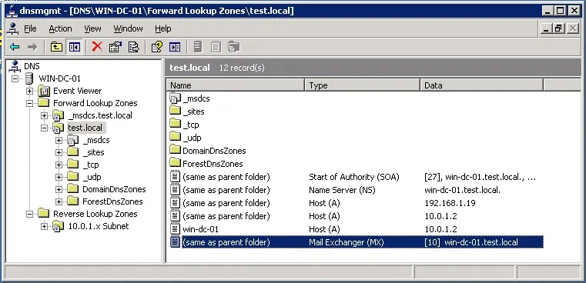
Task: Select the DNS root node in tree
Action: point(32,66)
